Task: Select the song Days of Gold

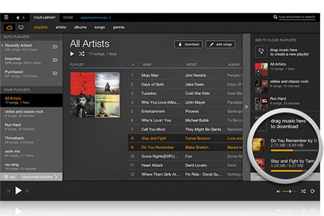Action: click(152, 84)
